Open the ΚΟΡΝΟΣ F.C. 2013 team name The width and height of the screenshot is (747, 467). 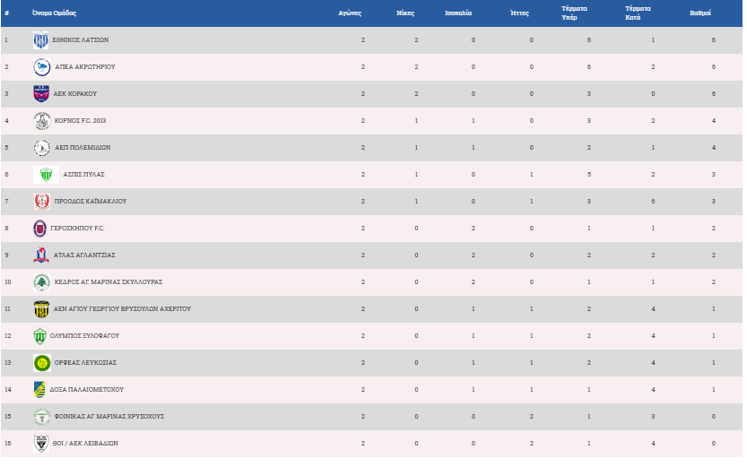(80, 120)
